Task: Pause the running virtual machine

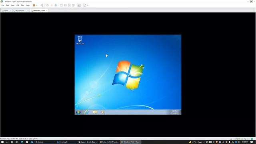Action: (x=34, y=5)
